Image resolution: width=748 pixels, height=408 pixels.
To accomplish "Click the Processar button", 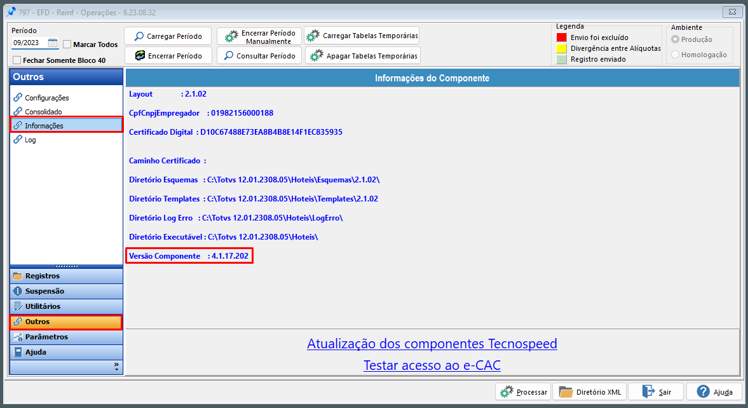I will click(523, 391).
